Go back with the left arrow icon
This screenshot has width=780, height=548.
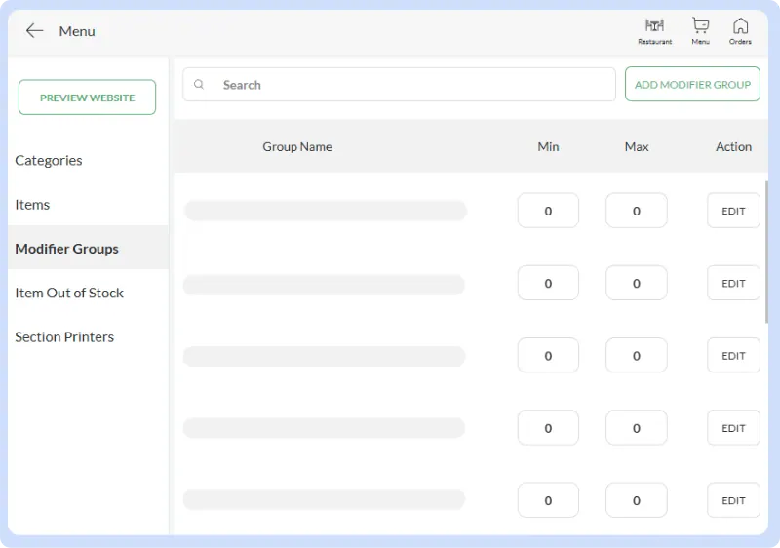(34, 31)
